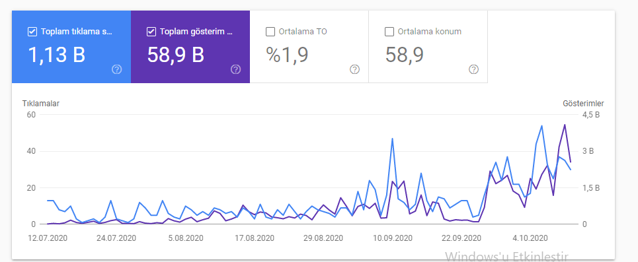Select the 58,9 B impressions card

click(x=190, y=47)
